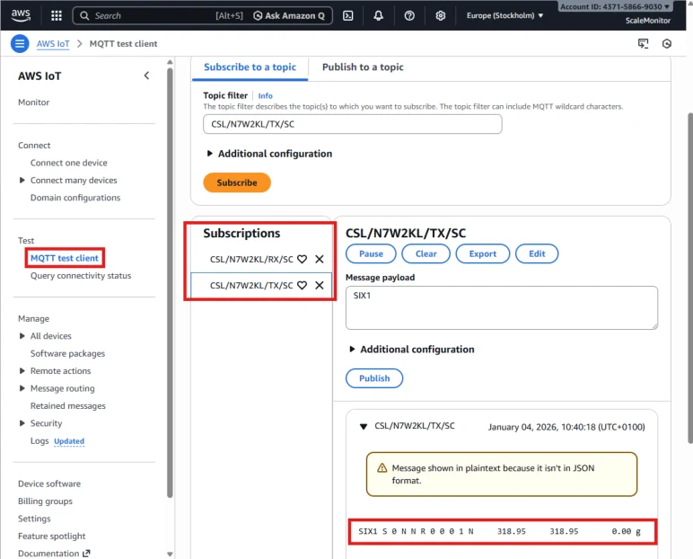This screenshot has height=559, width=693.
Task: Remove the CSL/N7W2KL/RX/SC subscription
Action: click(319, 259)
